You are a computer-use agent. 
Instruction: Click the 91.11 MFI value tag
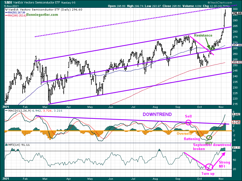point(236,147)
